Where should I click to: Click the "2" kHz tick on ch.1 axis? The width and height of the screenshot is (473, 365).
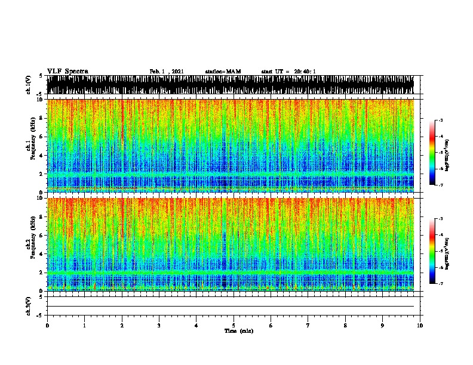coord(41,174)
